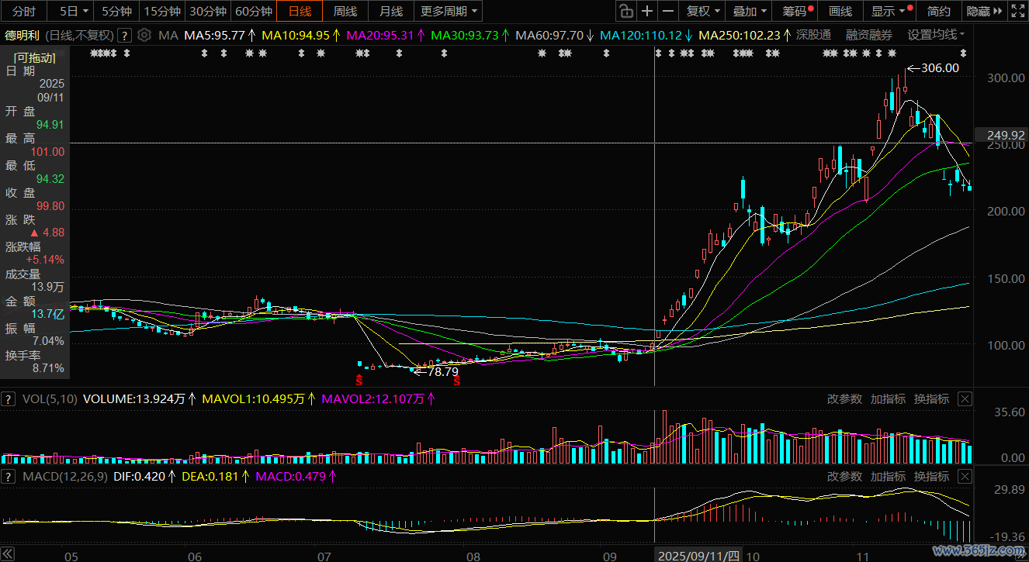Expand the 更多周期 period dropdown
1029x562 pixels.
[449, 11]
